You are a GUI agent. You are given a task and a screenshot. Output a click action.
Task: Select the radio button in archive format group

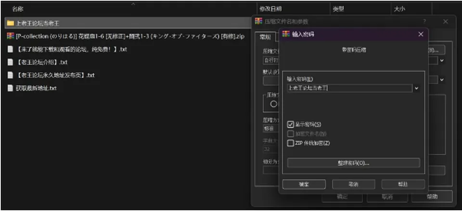273,104
